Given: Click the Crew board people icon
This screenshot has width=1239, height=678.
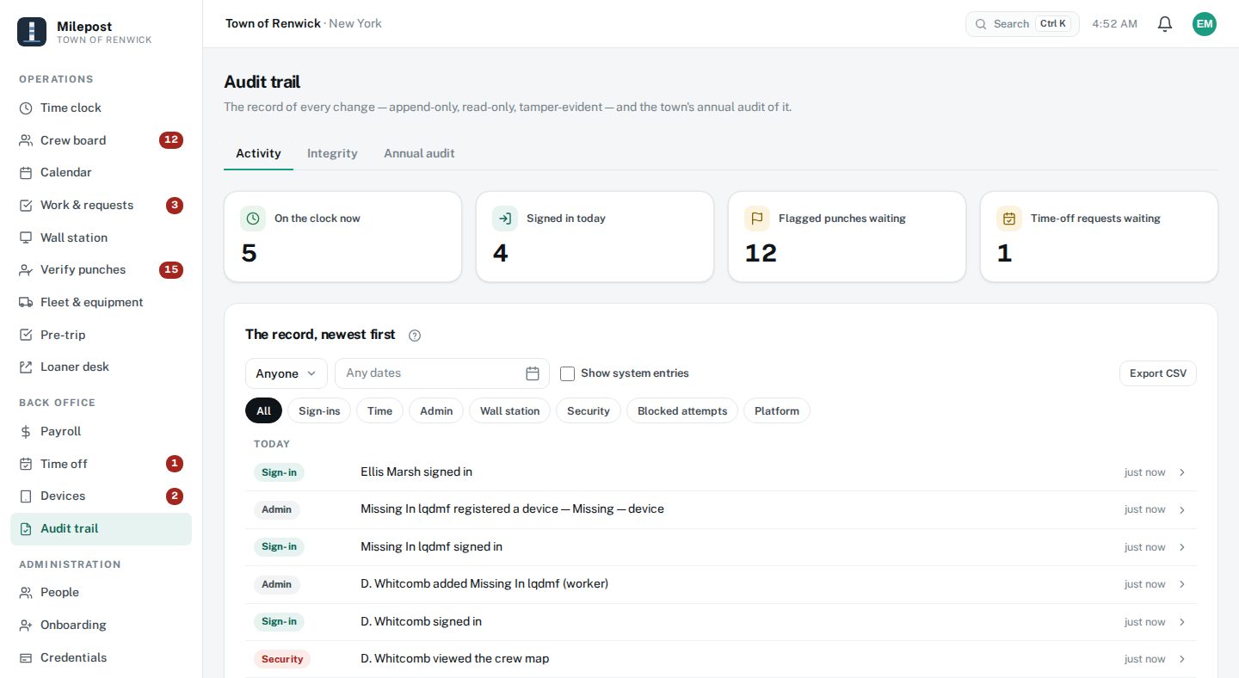Looking at the screenshot, I should coord(26,140).
